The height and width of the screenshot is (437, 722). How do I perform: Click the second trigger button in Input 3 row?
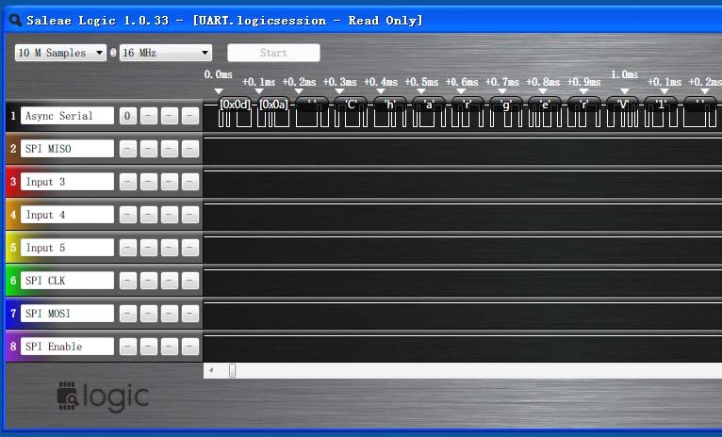[149, 182]
